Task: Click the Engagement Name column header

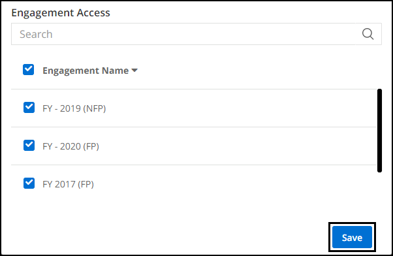Action: point(86,71)
